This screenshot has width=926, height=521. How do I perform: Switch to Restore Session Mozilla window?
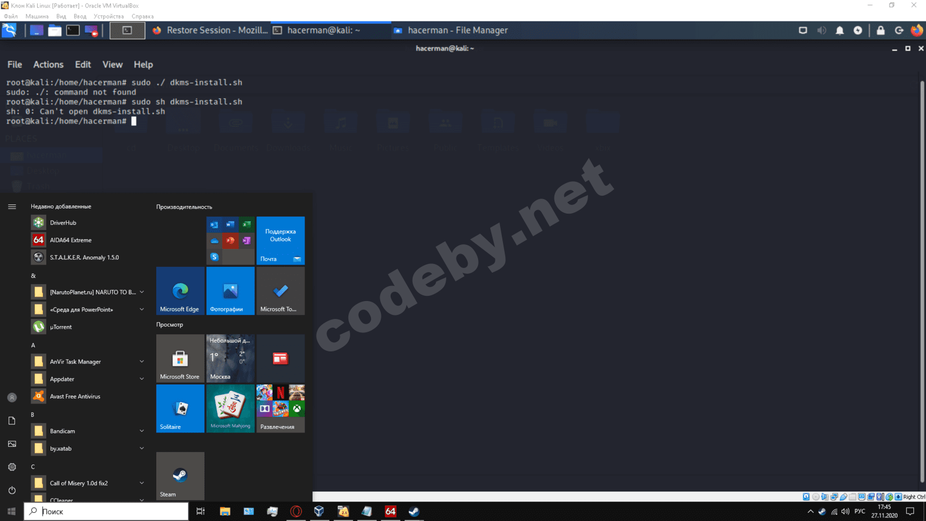(x=210, y=30)
